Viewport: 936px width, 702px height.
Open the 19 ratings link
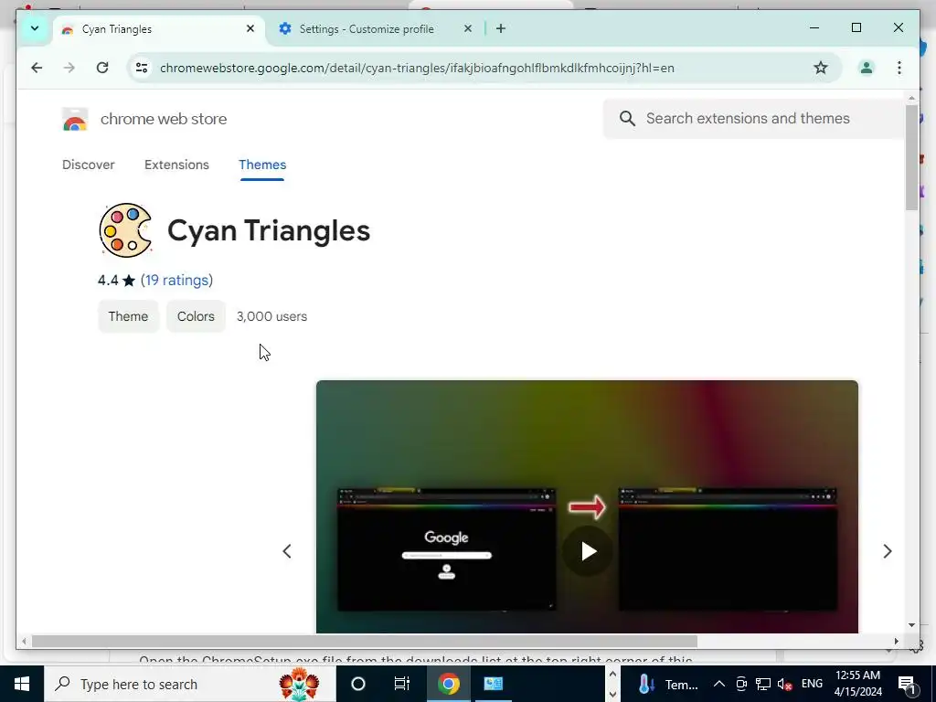coord(176,281)
